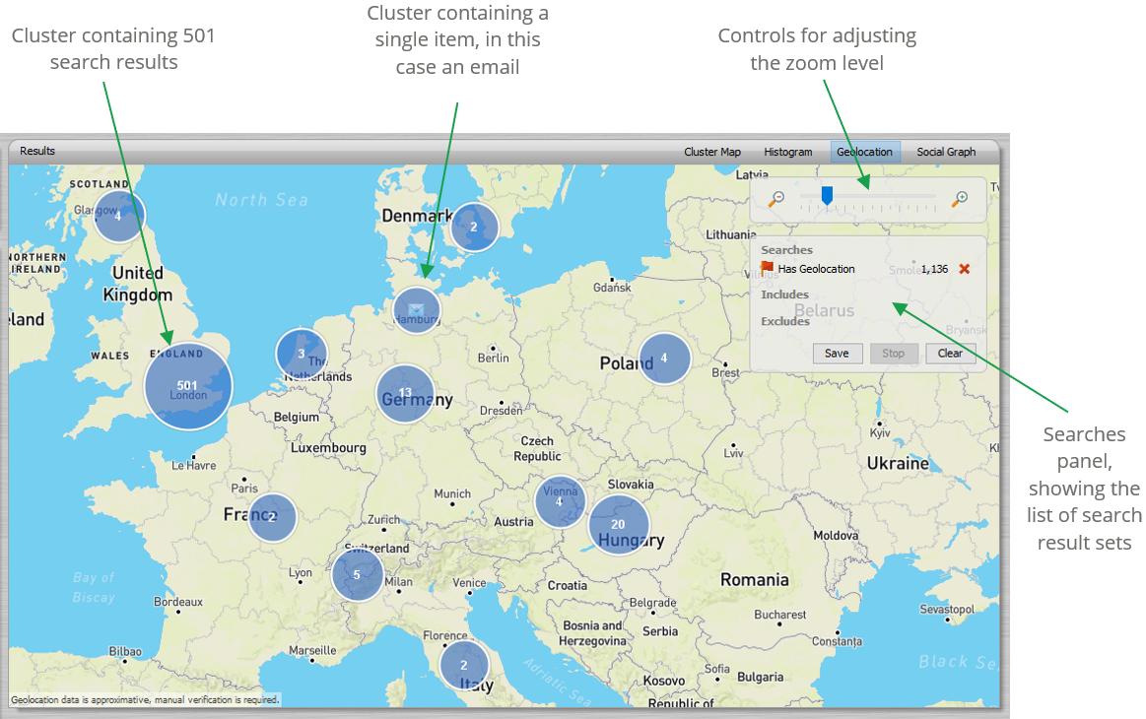The height and width of the screenshot is (719, 1146).
Task: Select the 3 results cluster over Netherlands
Action: coord(302,354)
